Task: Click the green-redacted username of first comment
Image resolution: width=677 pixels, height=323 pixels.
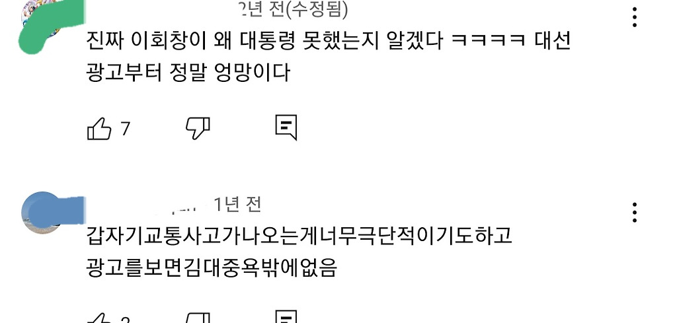Action: [65, 17]
